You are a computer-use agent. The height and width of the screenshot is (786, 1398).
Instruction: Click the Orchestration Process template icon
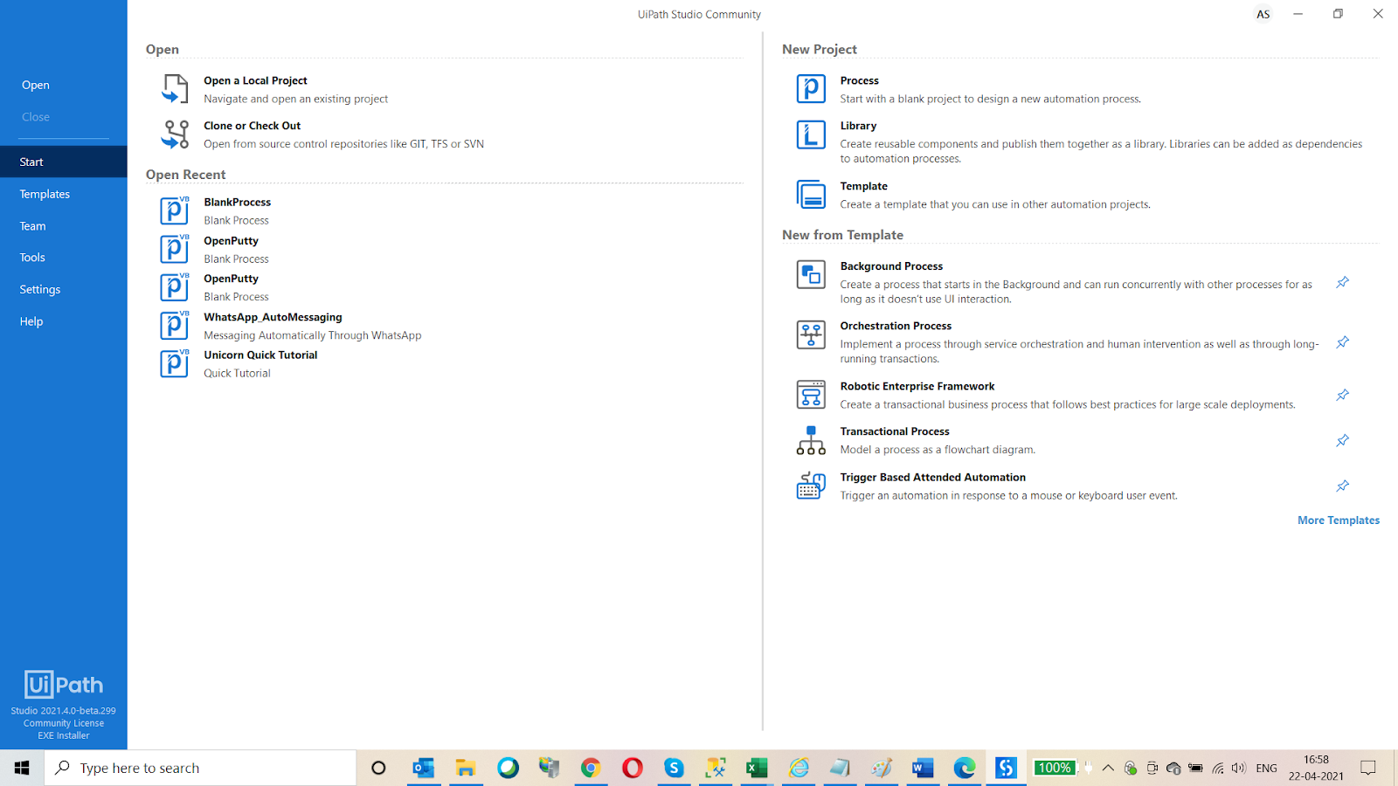811,334
